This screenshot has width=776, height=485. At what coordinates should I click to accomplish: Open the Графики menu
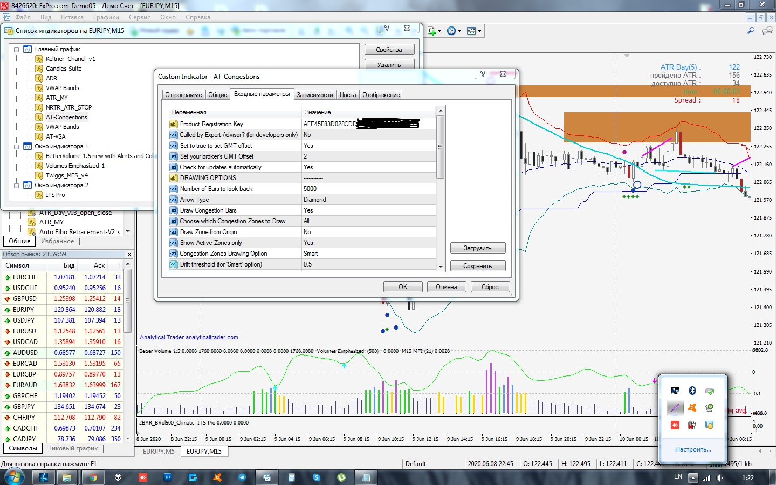(106, 17)
